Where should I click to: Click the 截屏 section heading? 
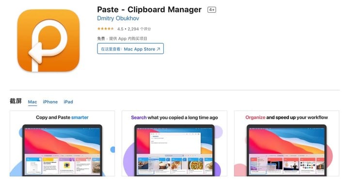pyautogui.click(x=16, y=101)
